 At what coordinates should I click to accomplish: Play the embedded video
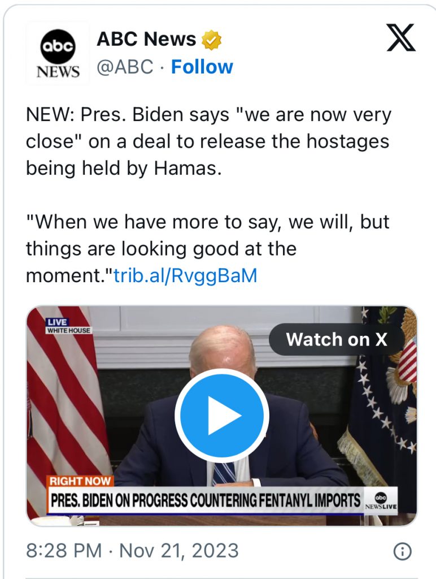[222, 416]
